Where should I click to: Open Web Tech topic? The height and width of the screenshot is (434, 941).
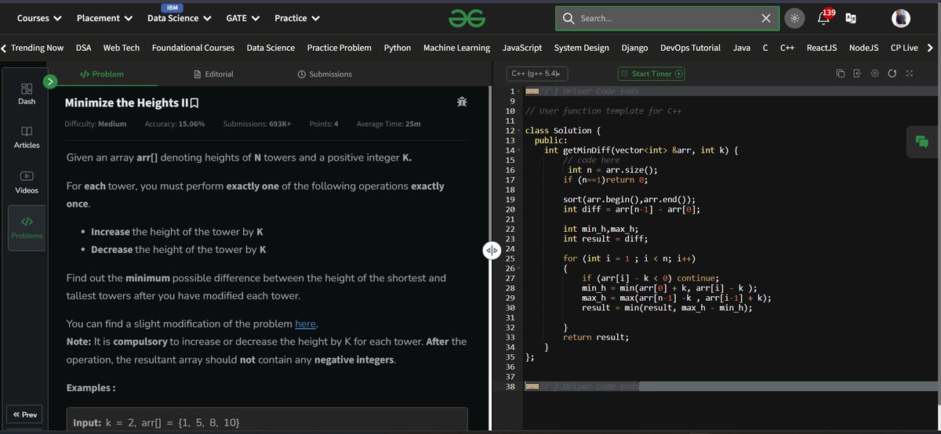pyautogui.click(x=122, y=48)
